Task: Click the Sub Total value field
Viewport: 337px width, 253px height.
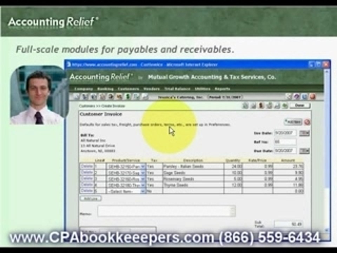Action: [289, 224]
